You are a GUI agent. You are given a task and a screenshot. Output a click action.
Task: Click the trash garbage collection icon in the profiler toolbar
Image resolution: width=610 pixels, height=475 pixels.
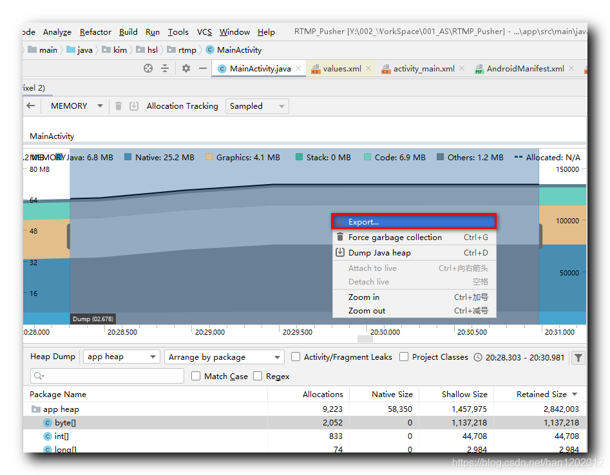[119, 106]
